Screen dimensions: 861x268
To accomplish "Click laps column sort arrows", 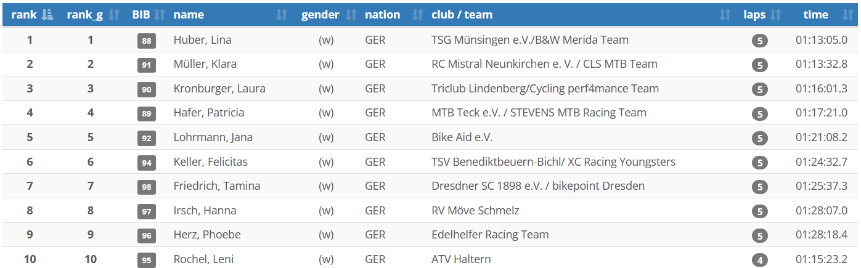I will (775, 15).
